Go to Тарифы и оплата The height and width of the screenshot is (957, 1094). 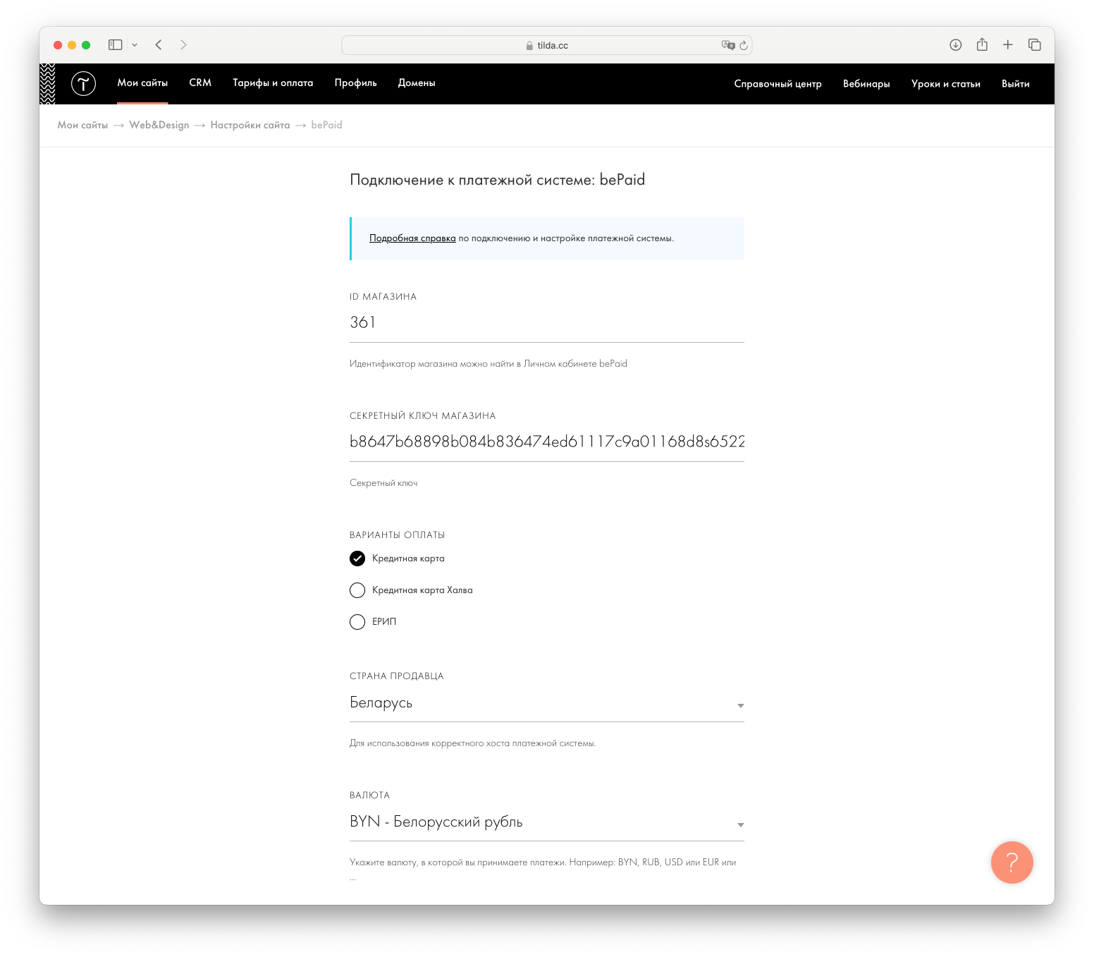pyautogui.click(x=273, y=83)
